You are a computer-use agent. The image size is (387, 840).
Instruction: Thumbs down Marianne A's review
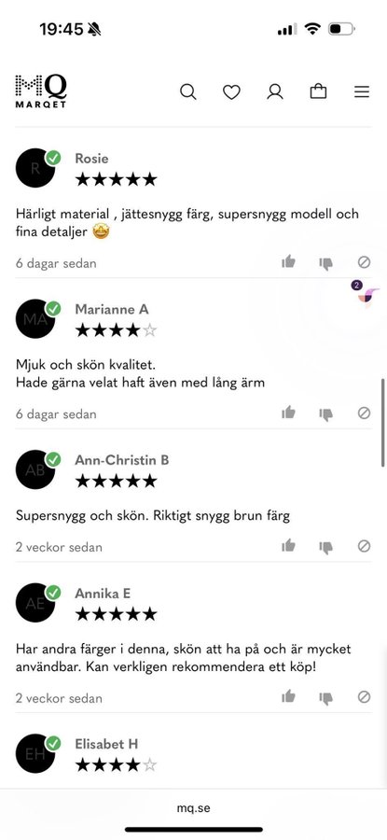[326, 414]
